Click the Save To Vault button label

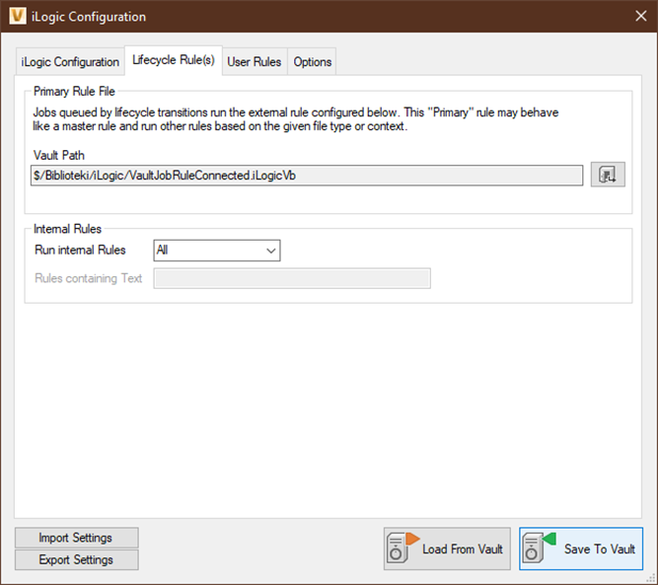(599, 549)
